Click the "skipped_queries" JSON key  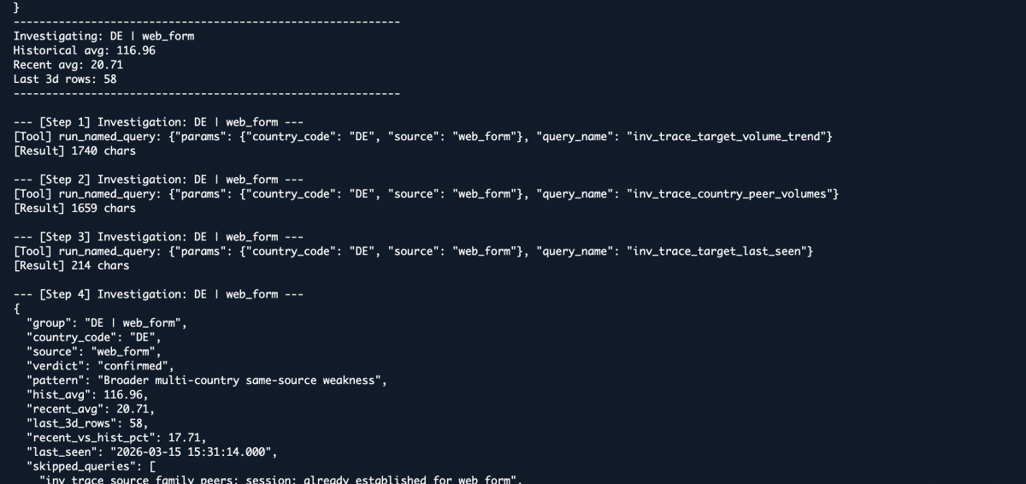84,467
